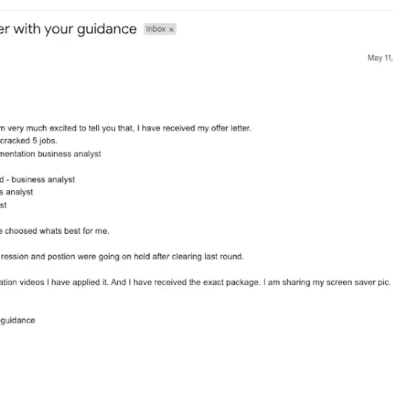The image size is (393, 393).
Task: Click the 'd - business analyst' line
Action: [37, 180]
